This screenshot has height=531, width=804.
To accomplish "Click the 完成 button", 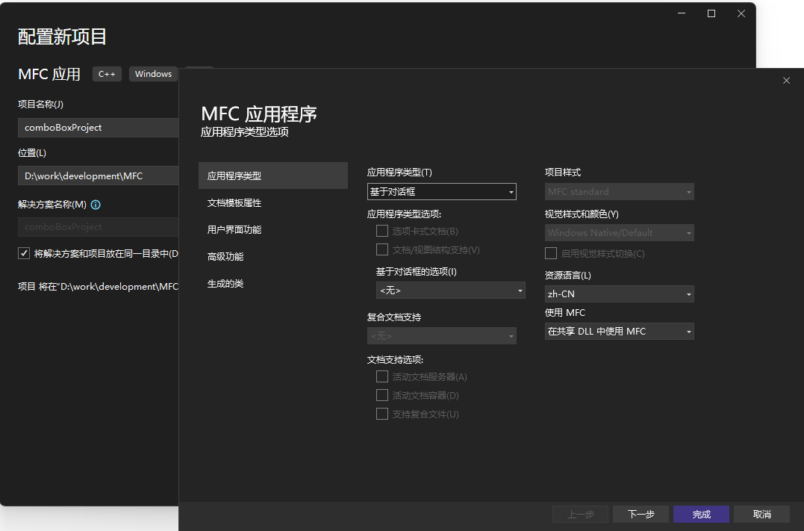I will pyautogui.click(x=700, y=514).
